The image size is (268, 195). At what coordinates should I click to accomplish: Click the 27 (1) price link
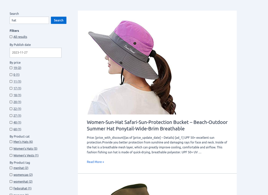click(17, 116)
